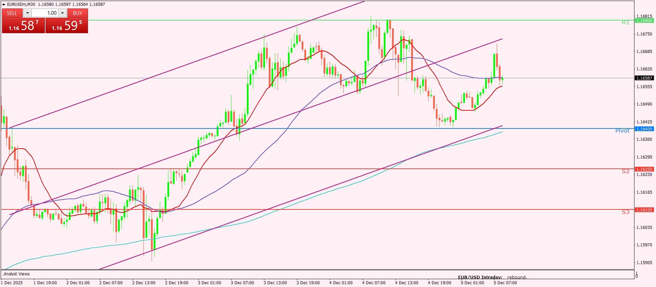Image resolution: width=656 pixels, height=287 pixels.
Task: Click the red 1.16250 price tag
Action: [644, 169]
